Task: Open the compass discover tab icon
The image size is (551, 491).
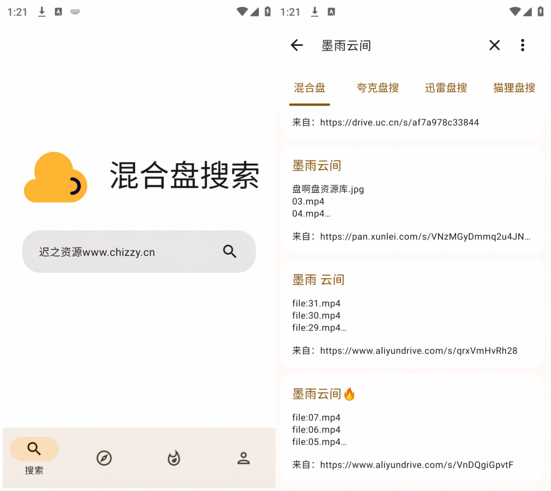Action: pyautogui.click(x=104, y=458)
